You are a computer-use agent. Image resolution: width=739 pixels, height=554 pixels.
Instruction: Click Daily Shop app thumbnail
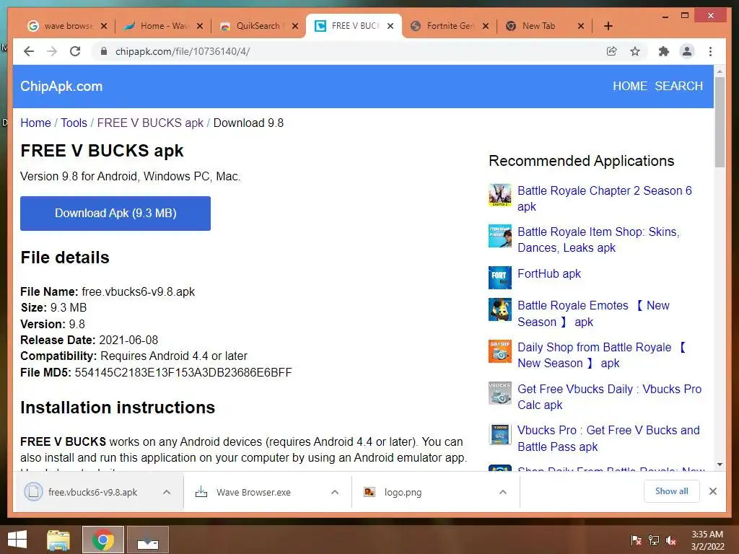coord(500,351)
